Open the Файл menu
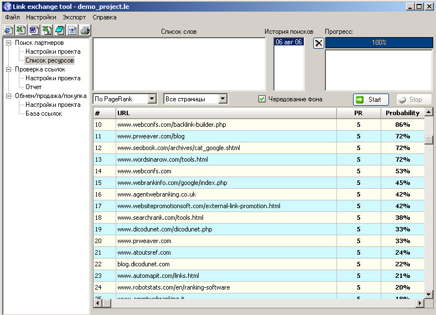 pos(12,17)
